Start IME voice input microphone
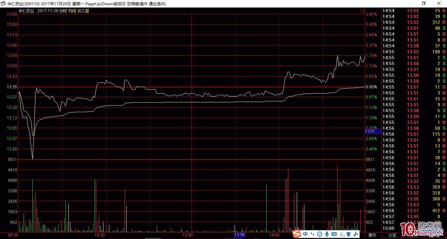 (327, 234)
